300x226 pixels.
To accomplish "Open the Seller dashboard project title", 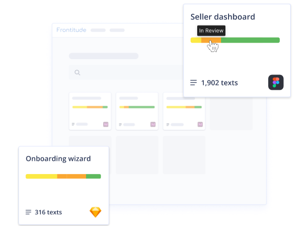I will 222,17.
